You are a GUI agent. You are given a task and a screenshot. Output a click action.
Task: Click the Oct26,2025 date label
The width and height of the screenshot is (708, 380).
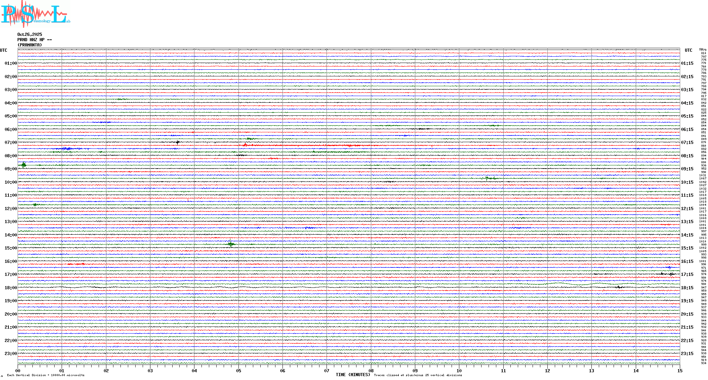click(30, 34)
